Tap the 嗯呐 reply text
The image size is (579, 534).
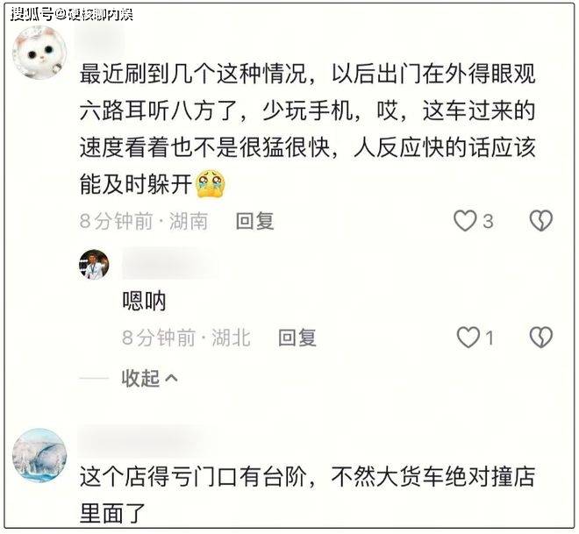pyautogui.click(x=144, y=301)
